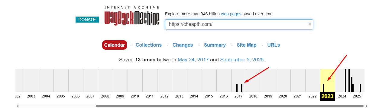This screenshot has height=111, width=379.
Task: View the Summary tab
Action: pos(215,45)
